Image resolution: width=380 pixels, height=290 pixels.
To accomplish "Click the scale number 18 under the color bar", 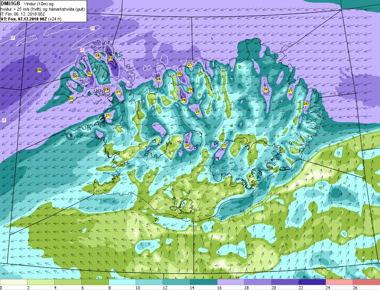I will click(x=247, y=288).
